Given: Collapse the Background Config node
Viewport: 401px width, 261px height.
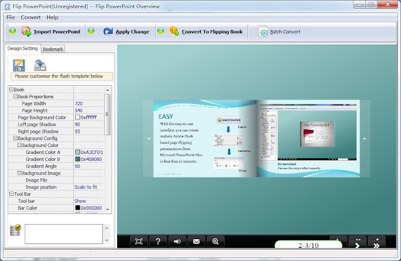Looking at the screenshot, I should (x=15, y=138).
